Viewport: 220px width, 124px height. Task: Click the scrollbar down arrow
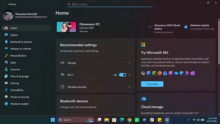pos(219,114)
